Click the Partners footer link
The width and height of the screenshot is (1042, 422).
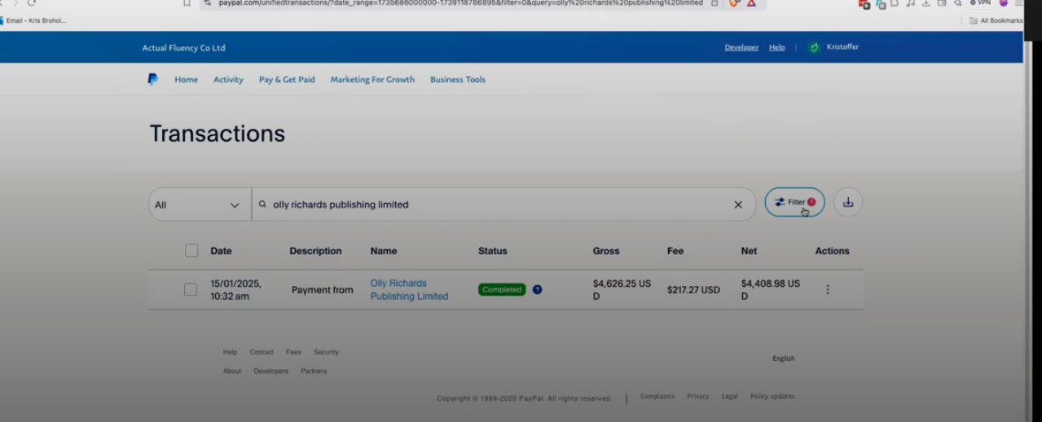click(314, 371)
